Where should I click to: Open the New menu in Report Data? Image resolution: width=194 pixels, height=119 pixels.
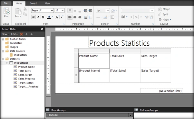point(5,34)
